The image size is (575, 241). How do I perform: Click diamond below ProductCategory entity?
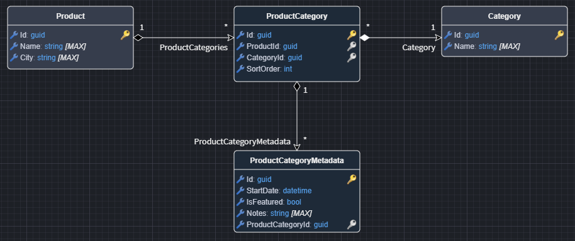tap(297, 87)
